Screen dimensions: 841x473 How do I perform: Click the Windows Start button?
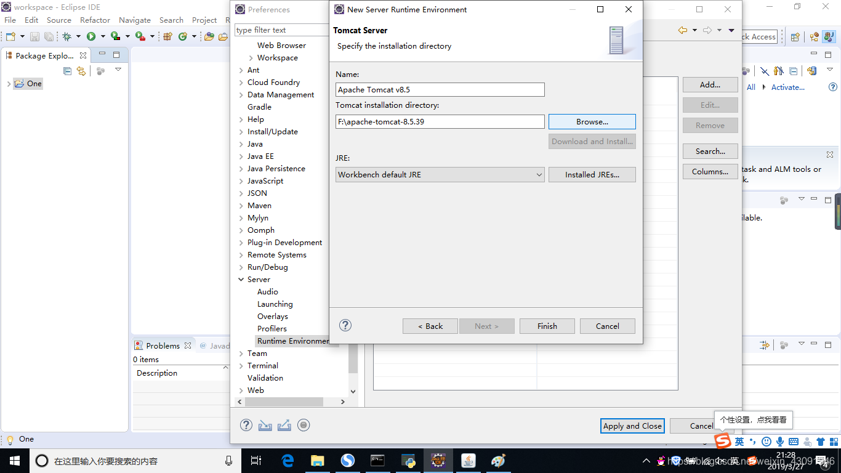pyautogui.click(x=14, y=461)
